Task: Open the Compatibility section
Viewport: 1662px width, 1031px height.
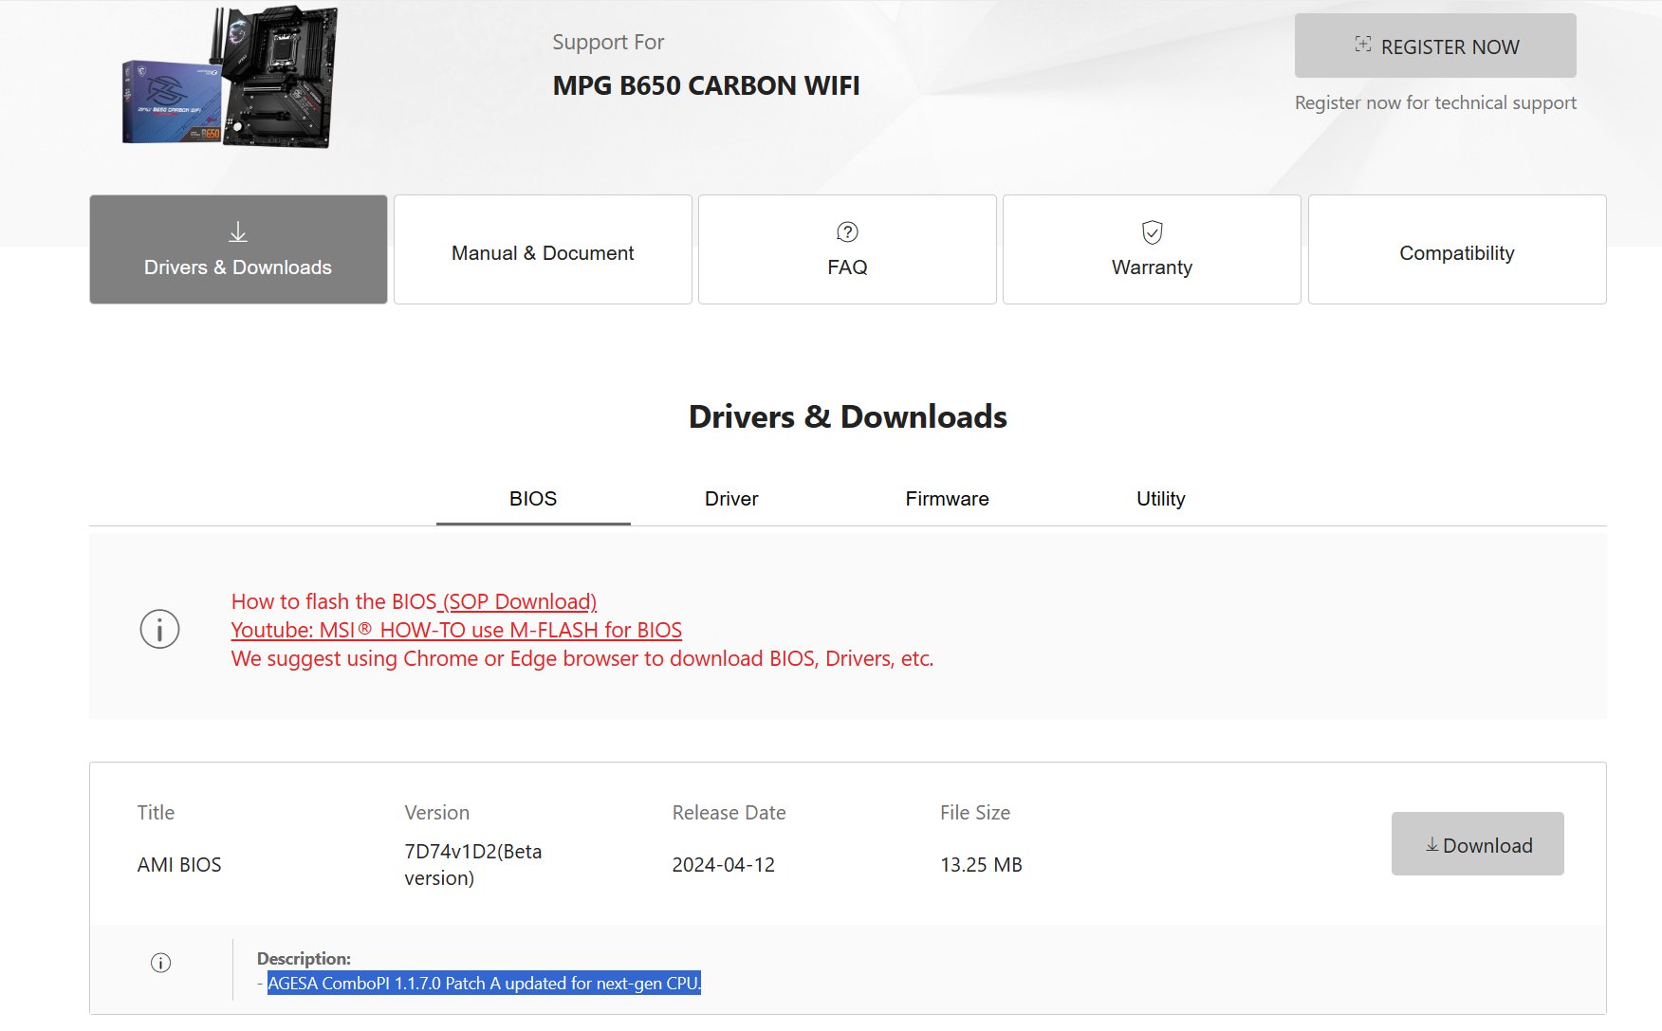Action: (1456, 252)
